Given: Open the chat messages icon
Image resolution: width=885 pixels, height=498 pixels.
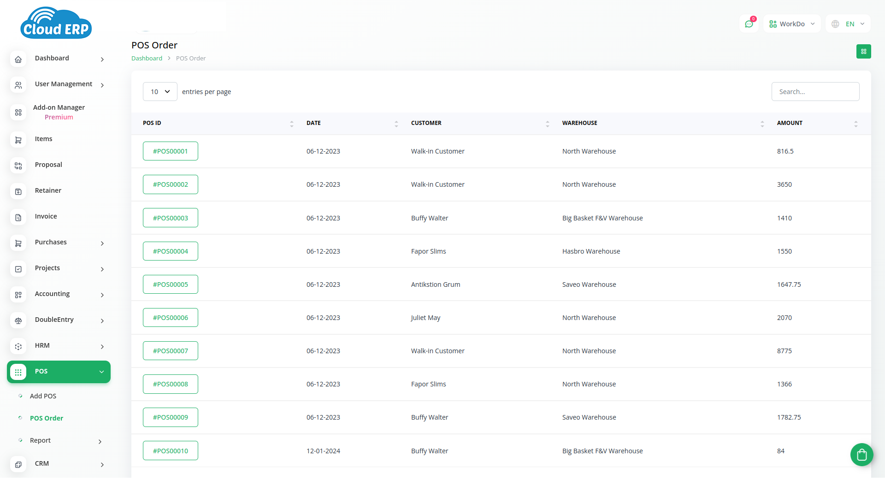Looking at the screenshot, I should [749, 24].
